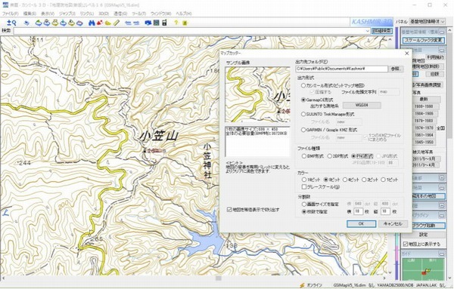
Task: Click the yellow note icon after help icon
Action: [185, 23]
